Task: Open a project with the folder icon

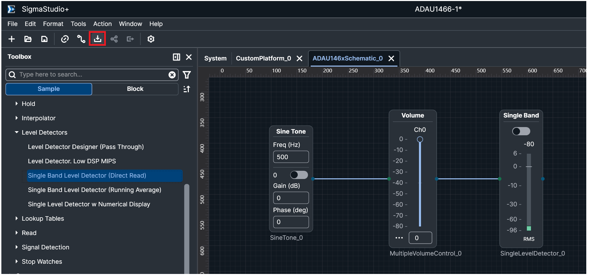Action: [x=28, y=39]
